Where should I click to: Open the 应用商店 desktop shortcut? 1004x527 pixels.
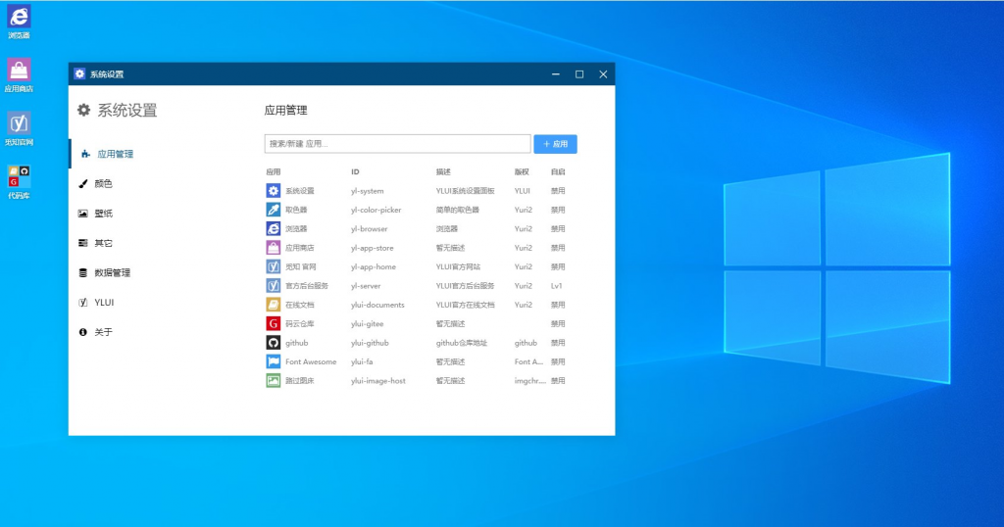[x=19, y=75]
